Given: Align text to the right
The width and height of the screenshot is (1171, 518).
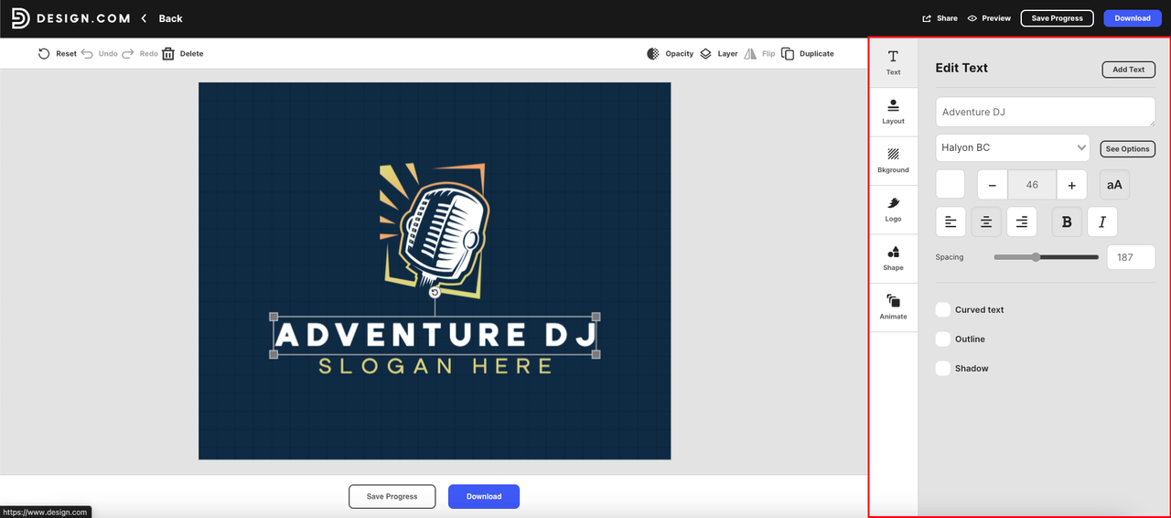Looking at the screenshot, I should (1022, 221).
